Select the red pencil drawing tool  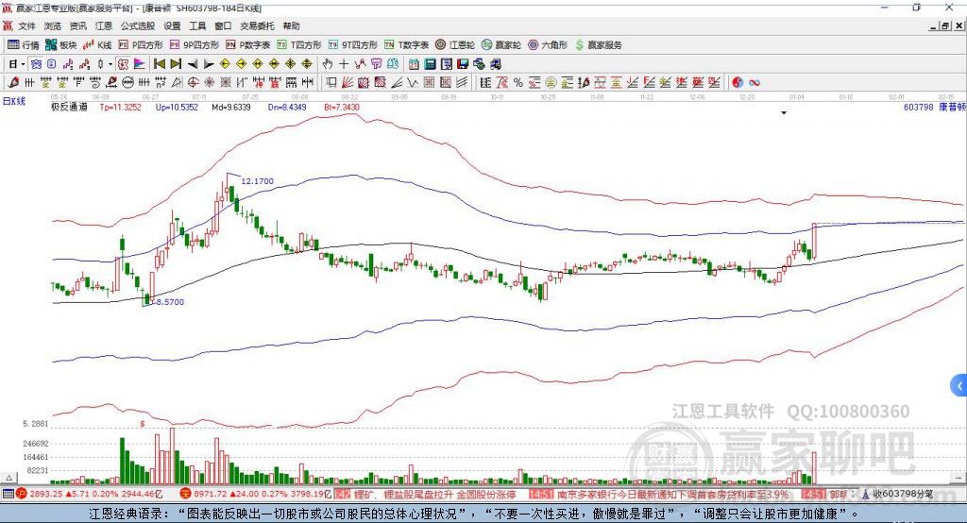pyautogui.click(x=13, y=82)
